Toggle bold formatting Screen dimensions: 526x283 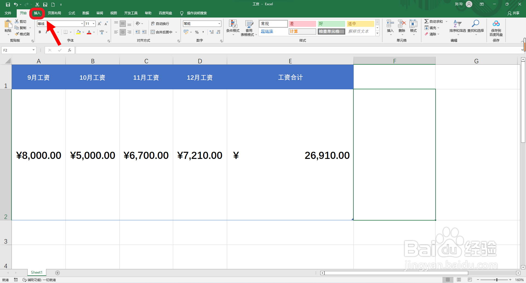click(x=40, y=32)
